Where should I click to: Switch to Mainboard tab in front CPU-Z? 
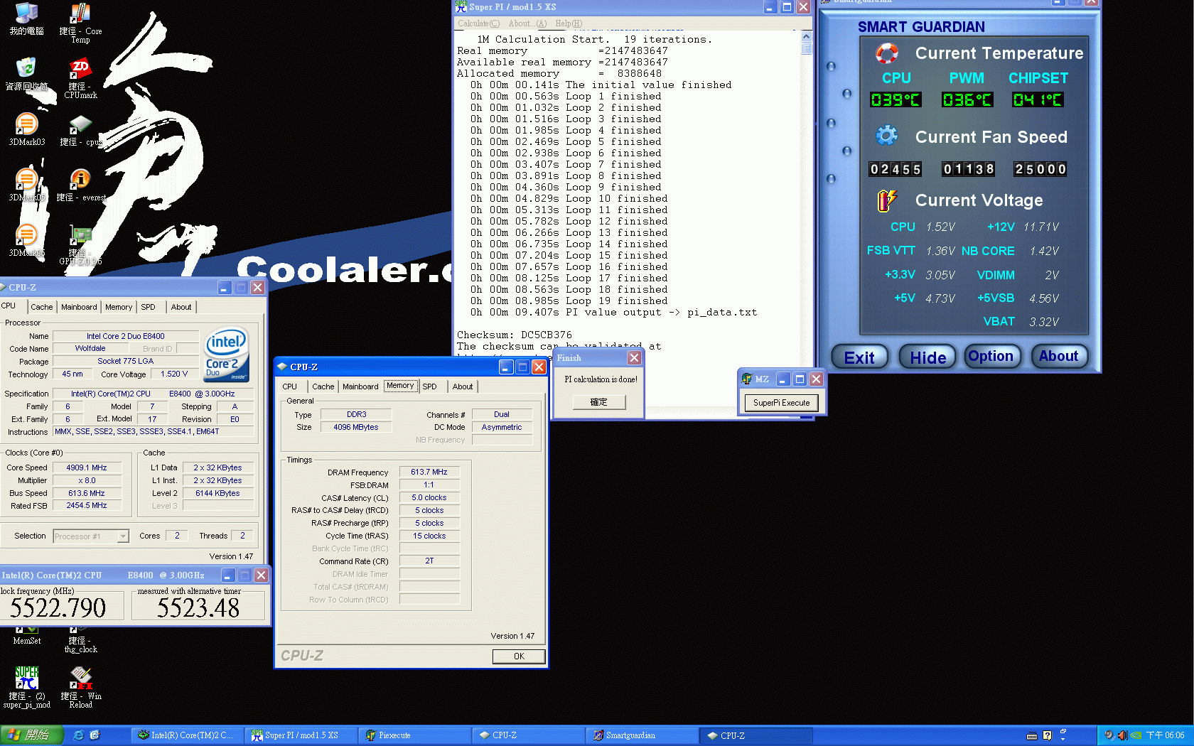click(x=360, y=386)
